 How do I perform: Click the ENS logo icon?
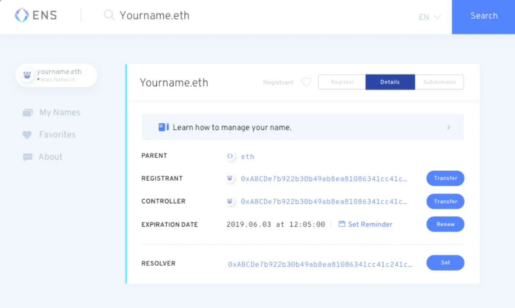tap(22, 15)
